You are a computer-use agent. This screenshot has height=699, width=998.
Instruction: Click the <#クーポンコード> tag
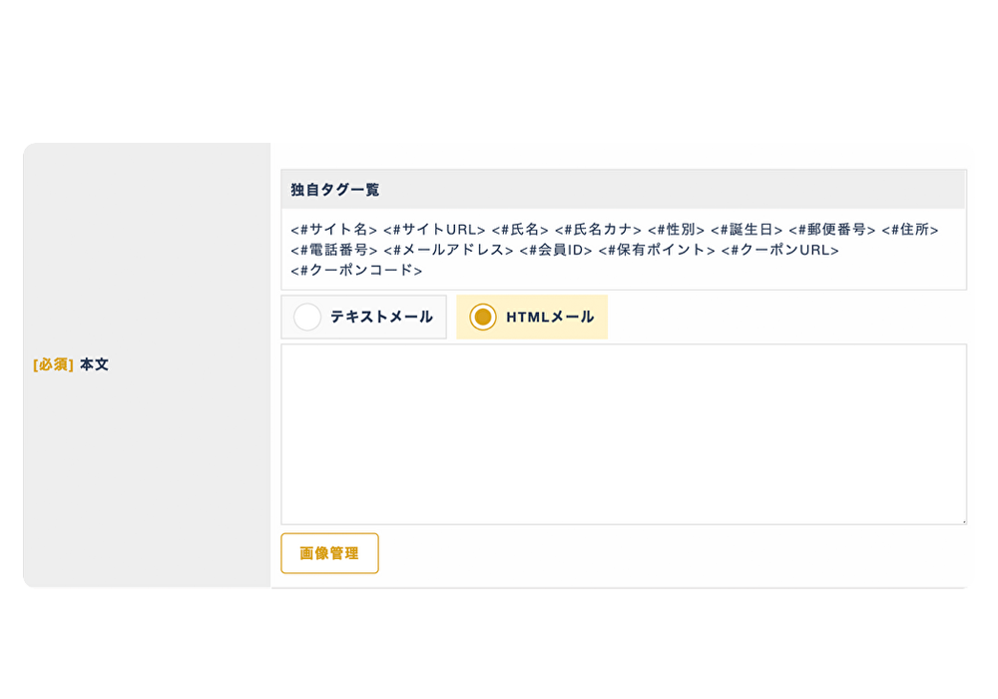click(356, 270)
